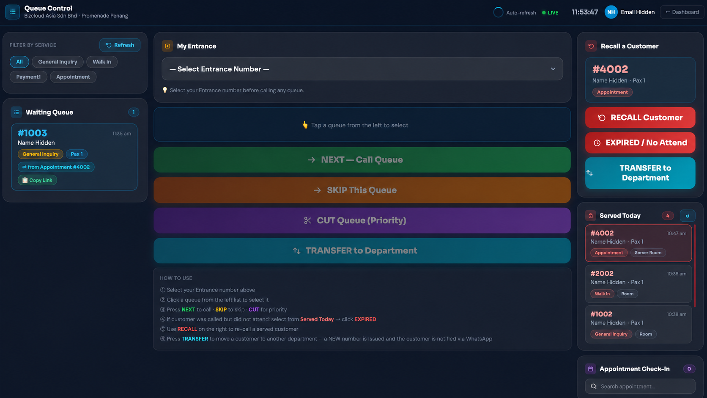The width and height of the screenshot is (707, 398).
Task: Click the green LIVE status indicator
Action: point(550,13)
